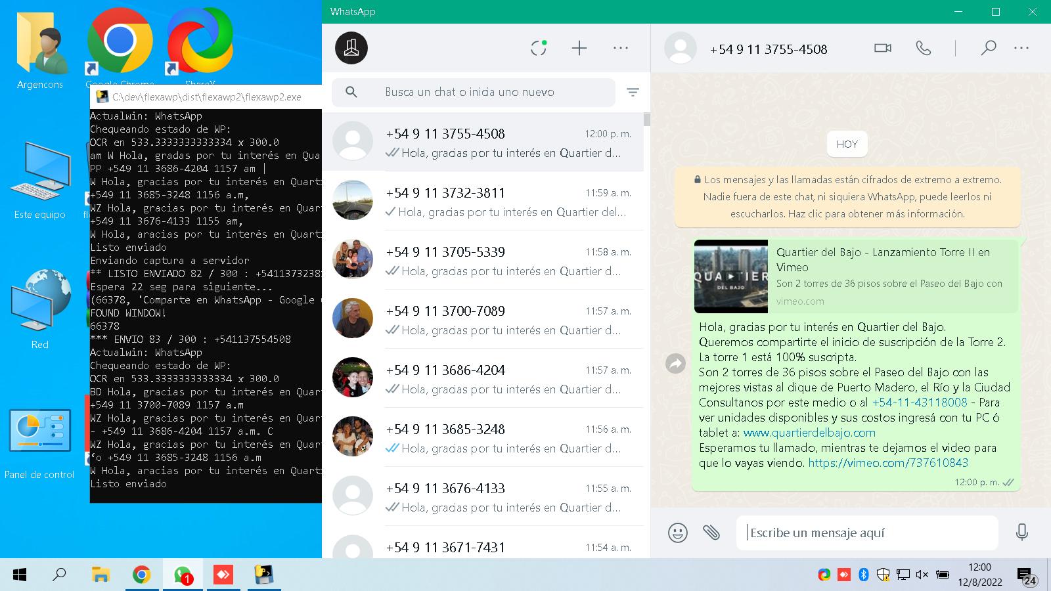Click the Bluetooth icon in the system tray
Screen dimensions: 1051x591
tap(864, 575)
